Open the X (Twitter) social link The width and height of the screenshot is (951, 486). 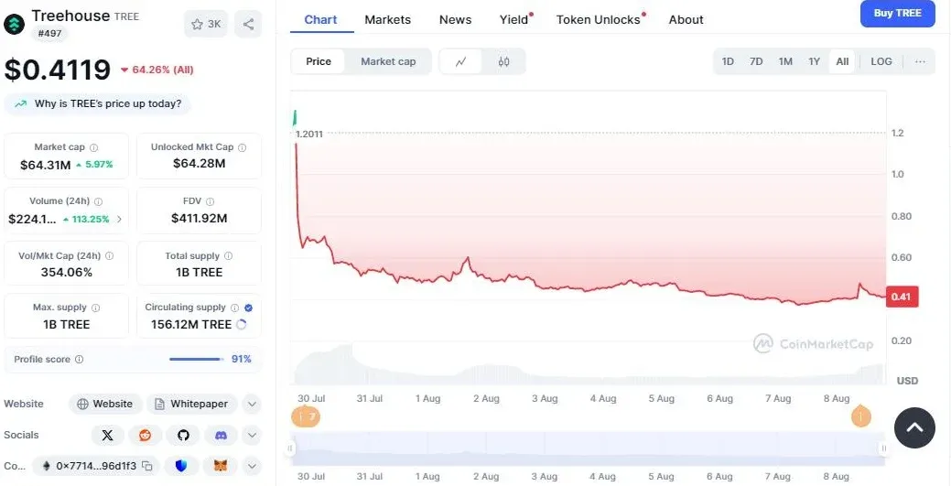click(x=107, y=435)
